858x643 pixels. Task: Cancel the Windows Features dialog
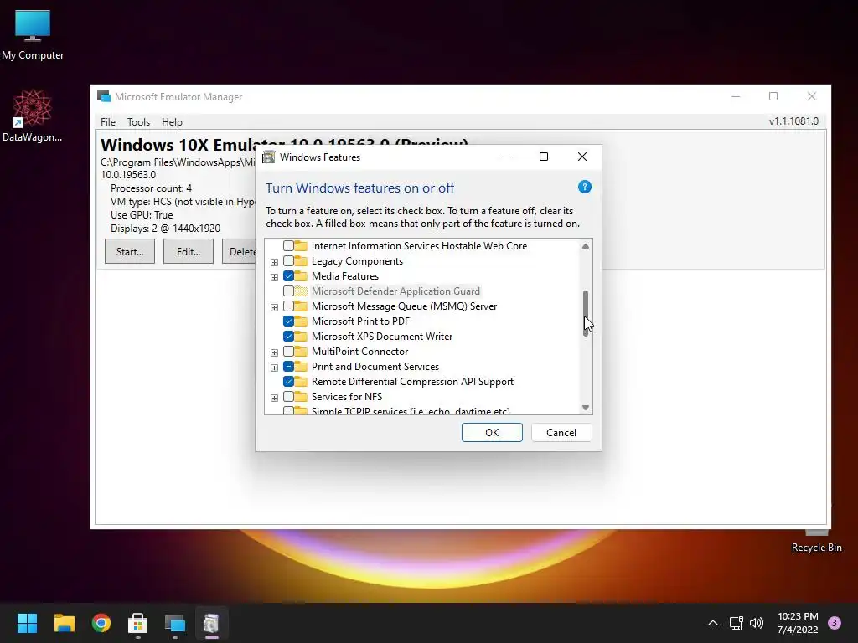coord(561,433)
